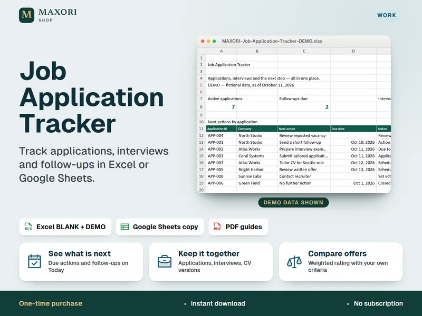Click the Excel BLANK + DEMO badge
422x316 pixels.
[x=65, y=227]
